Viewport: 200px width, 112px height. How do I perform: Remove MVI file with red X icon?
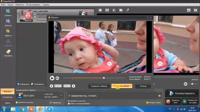tap(92, 11)
